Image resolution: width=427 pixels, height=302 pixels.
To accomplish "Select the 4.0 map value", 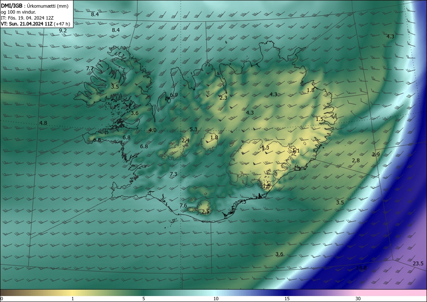I will (x=152, y=130).
